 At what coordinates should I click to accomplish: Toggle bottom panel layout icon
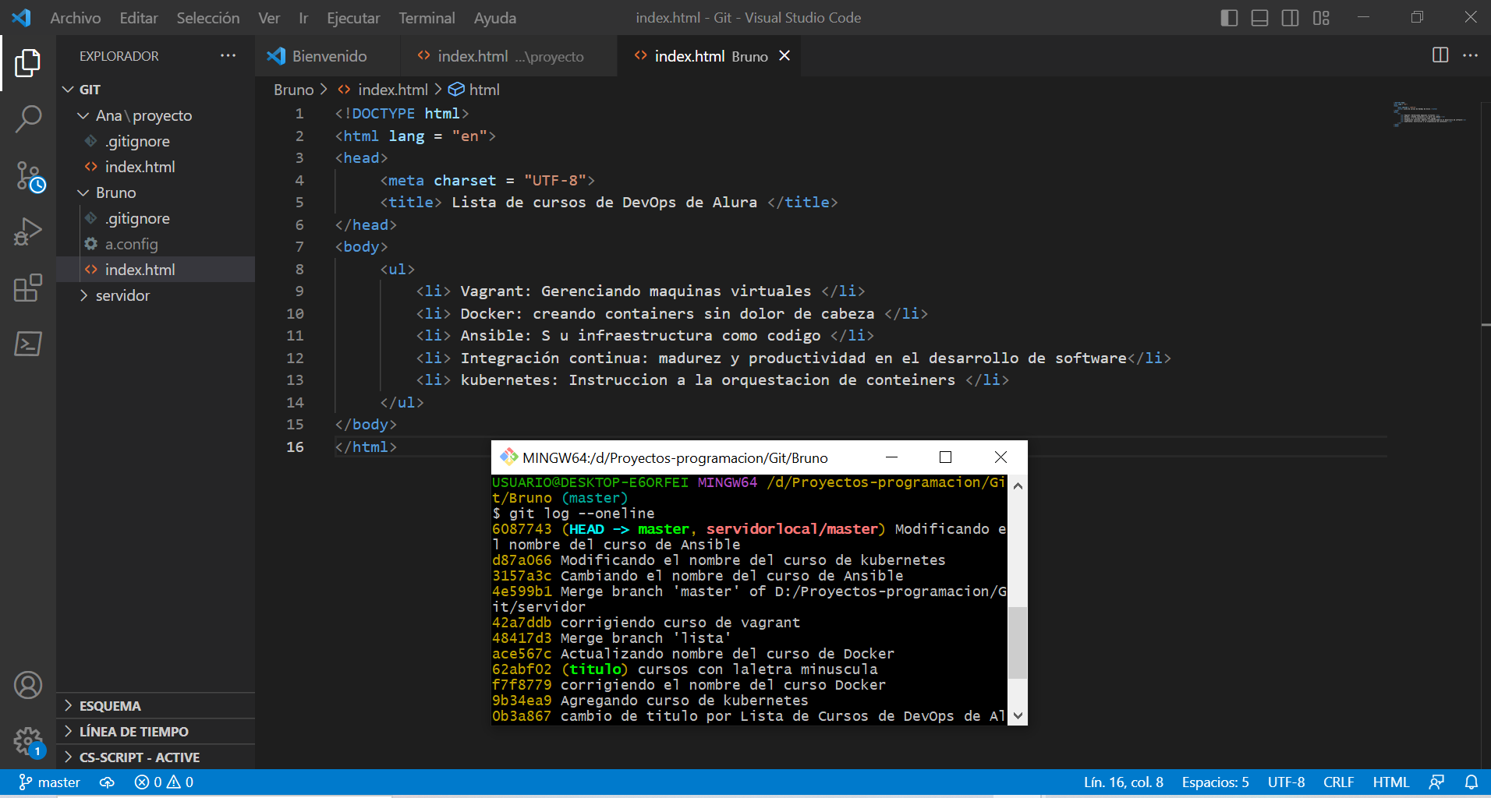(1259, 17)
